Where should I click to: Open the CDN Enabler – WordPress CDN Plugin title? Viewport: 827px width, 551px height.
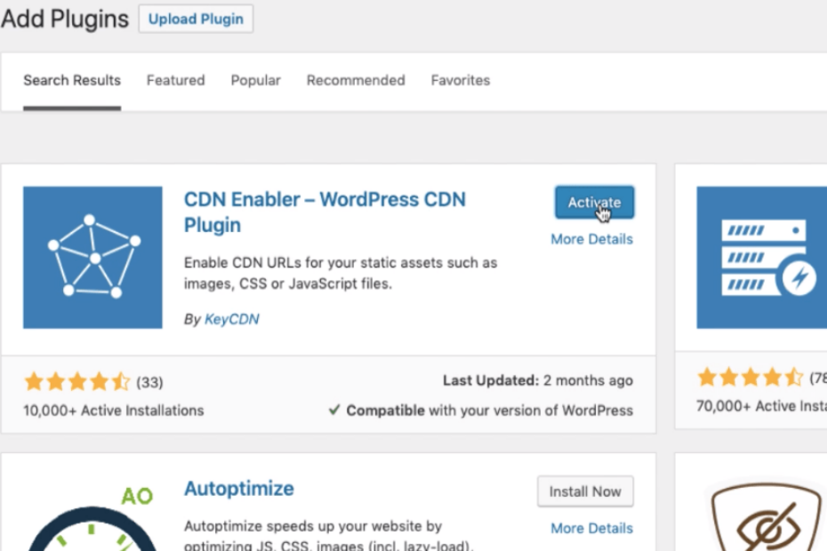click(x=325, y=212)
